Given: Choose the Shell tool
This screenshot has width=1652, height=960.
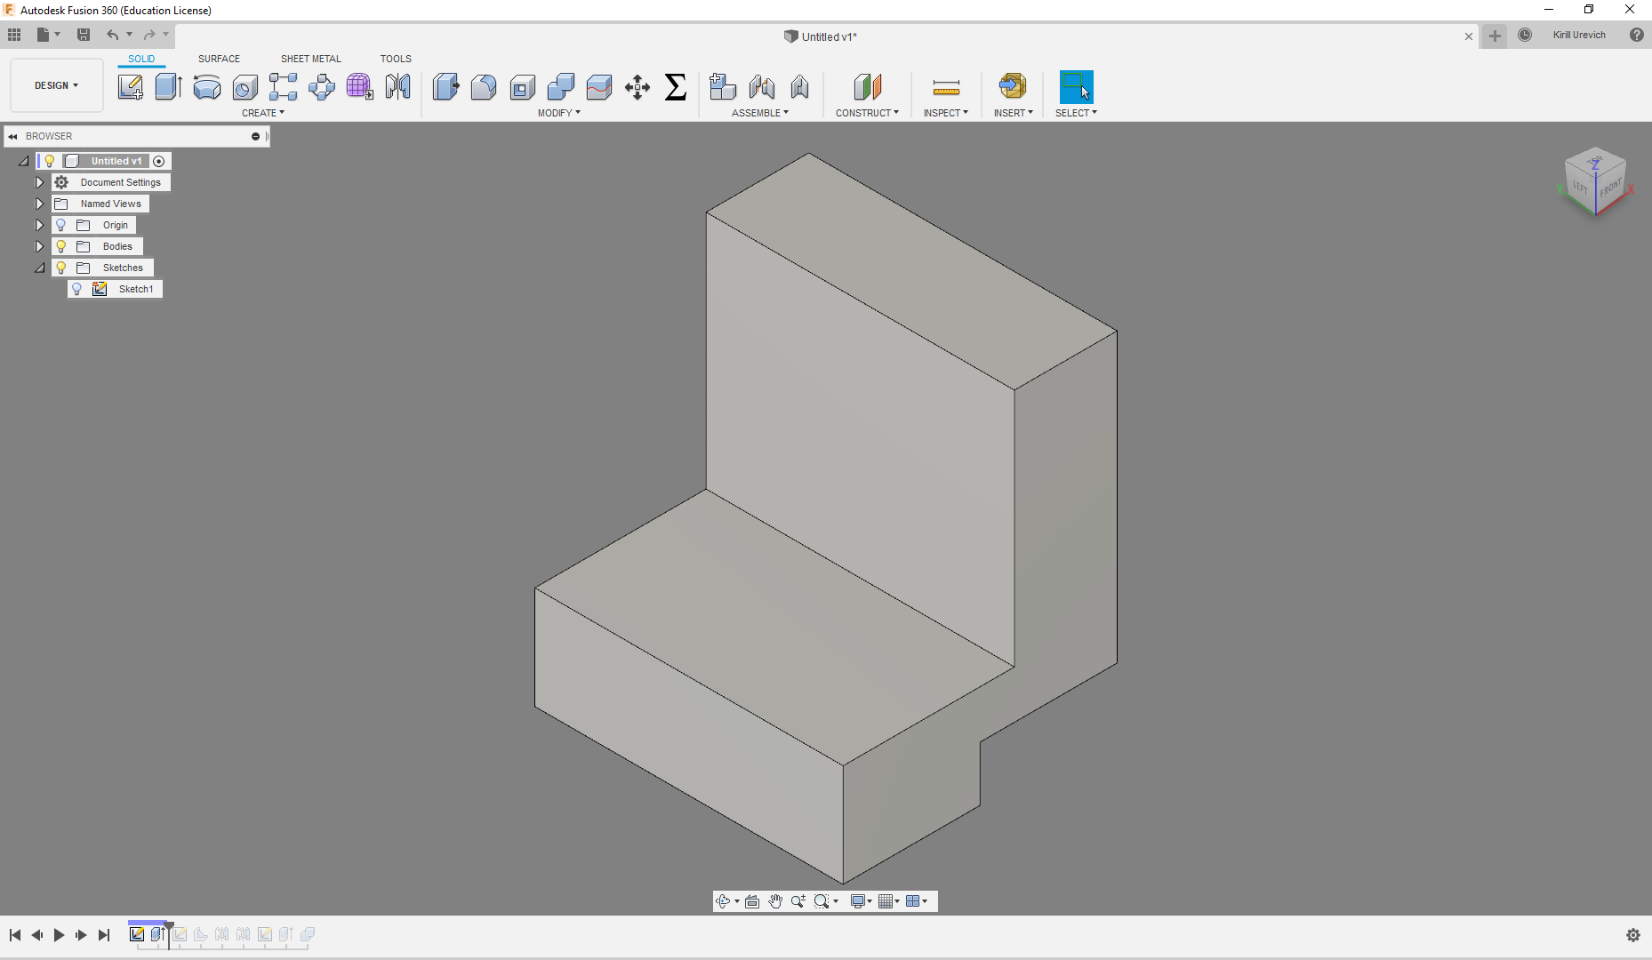Looking at the screenshot, I should pos(523,87).
